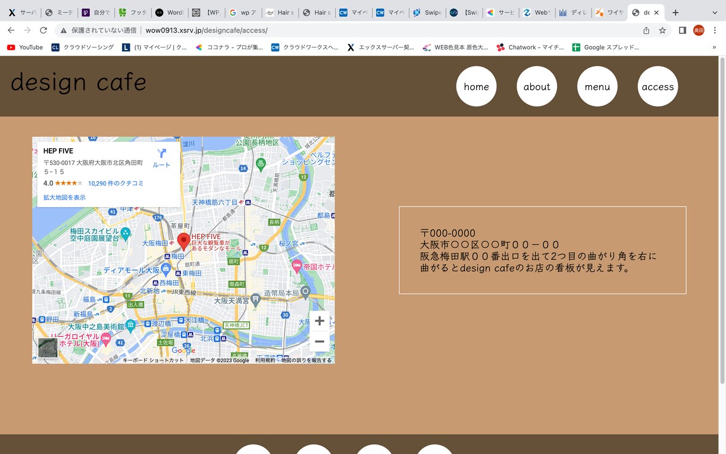This screenshot has width=726, height=454.
Task: Click the 大阪中之島美術館 museum marker
Action: (130, 325)
